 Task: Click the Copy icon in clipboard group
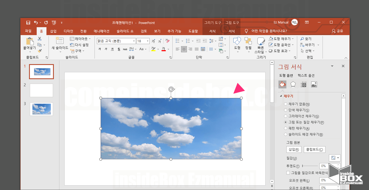point(40,45)
